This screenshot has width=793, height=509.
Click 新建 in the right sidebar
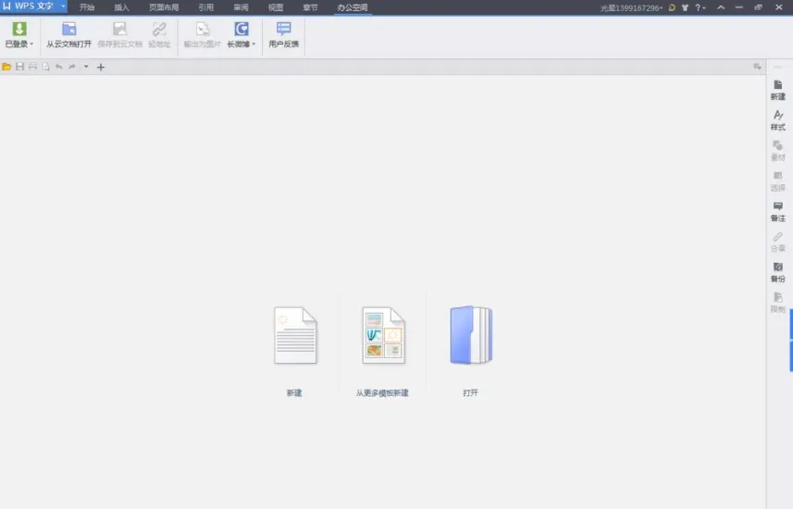click(x=778, y=90)
